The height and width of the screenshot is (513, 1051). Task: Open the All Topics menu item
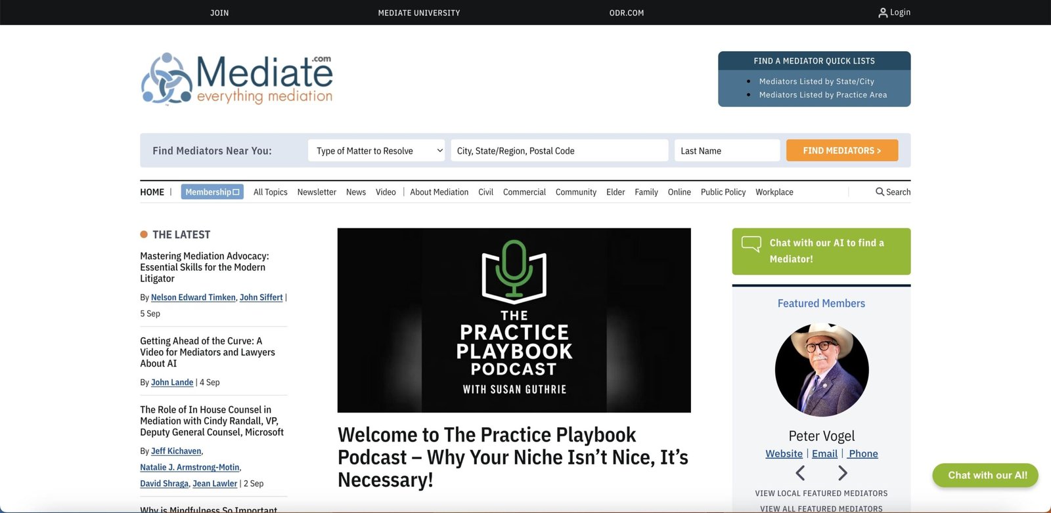(x=270, y=192)
